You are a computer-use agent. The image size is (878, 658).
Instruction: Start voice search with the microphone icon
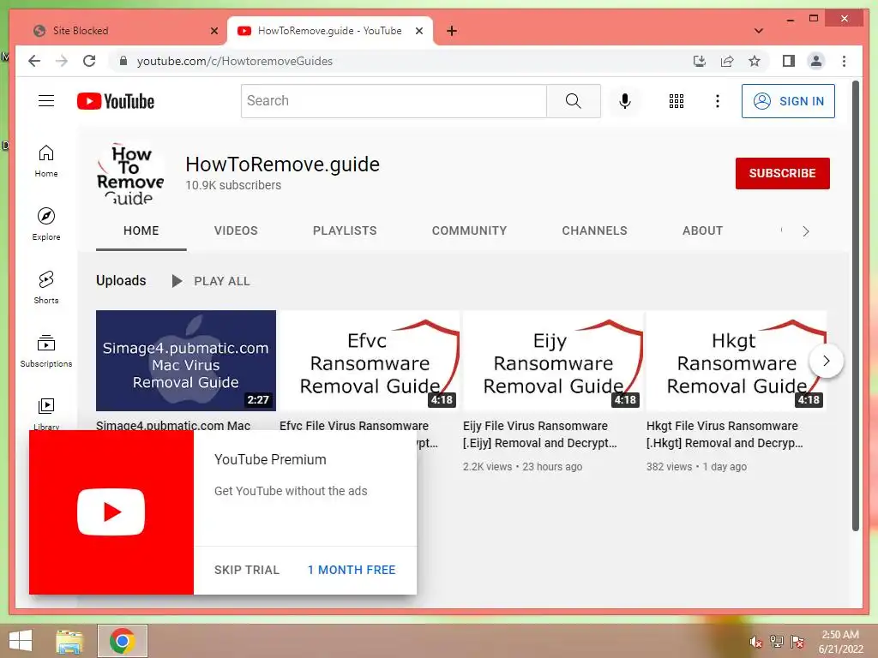coord(625,101)
